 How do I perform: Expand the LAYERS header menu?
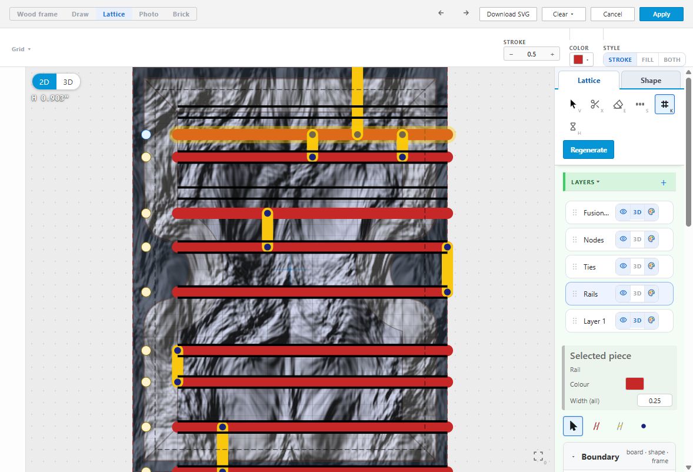click(585, 182)
